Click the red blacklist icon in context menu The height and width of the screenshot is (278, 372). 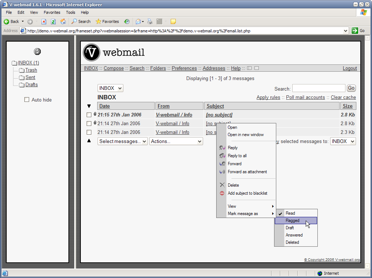(222, 193)
